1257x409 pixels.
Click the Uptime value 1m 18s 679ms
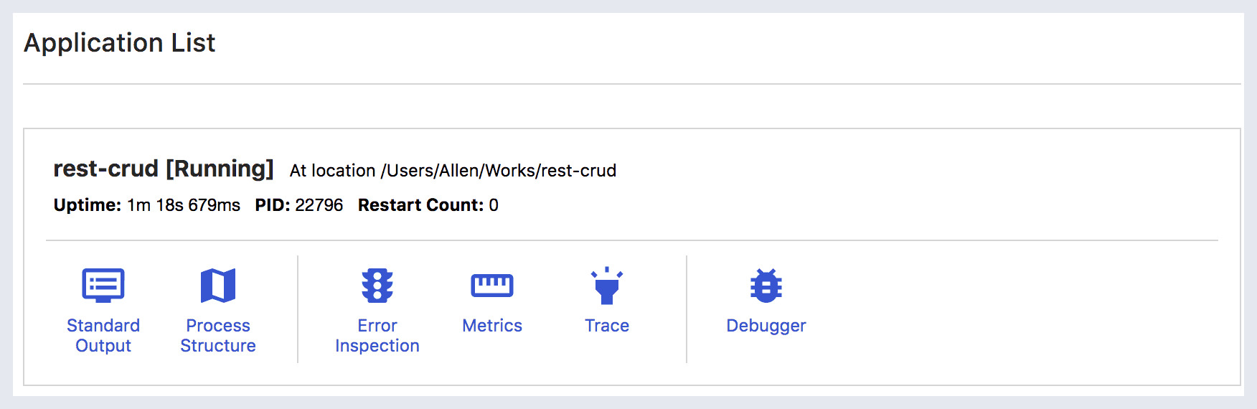pyautogui.click(x=184, y=205)
